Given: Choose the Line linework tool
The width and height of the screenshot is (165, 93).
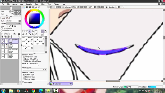Looking at the screenshot, I should click(x=30, y=47).
